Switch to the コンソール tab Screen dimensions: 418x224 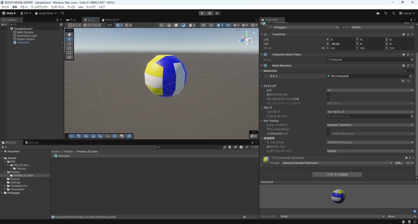coord(32,143)
